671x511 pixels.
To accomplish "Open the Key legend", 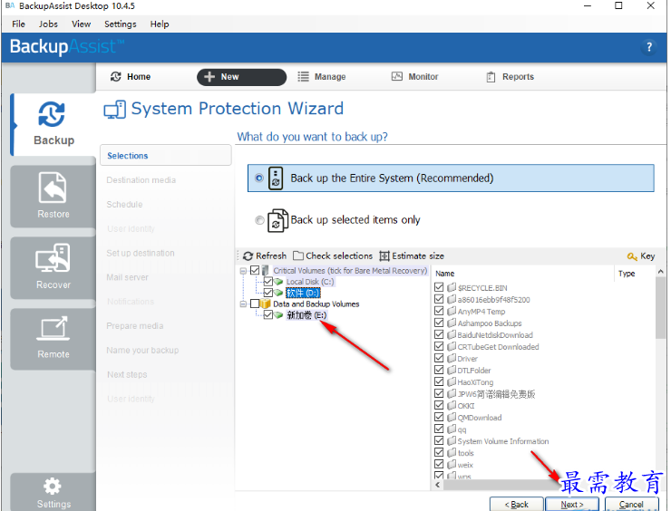I will pos(641,255).
